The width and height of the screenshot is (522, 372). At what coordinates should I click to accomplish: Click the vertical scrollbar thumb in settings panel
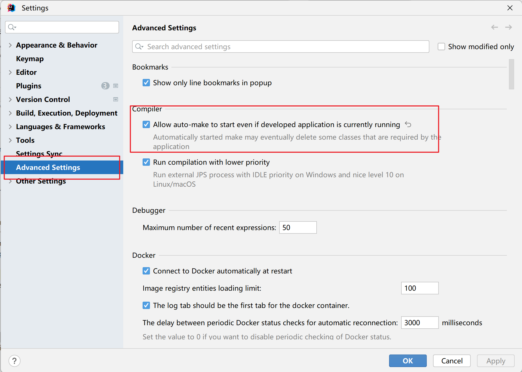click(x=511, y=74)
